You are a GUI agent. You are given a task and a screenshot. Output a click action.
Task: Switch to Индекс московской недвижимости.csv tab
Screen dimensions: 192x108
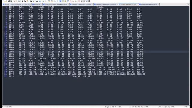(56, 4)
